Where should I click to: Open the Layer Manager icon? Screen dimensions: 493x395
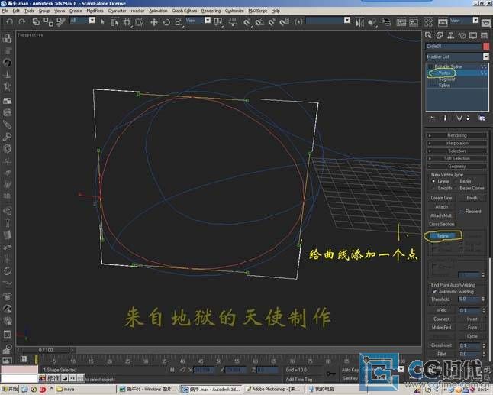coord(386,22)
